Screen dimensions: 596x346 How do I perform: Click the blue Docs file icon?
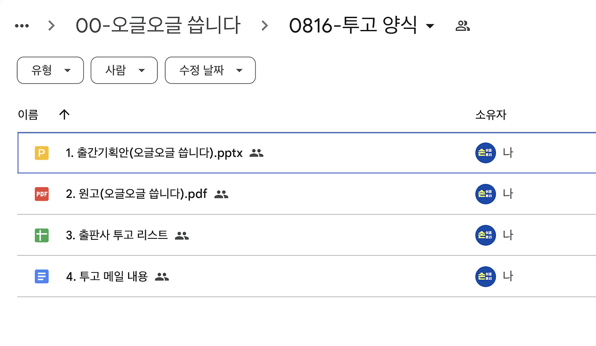(x=41, y=277)
